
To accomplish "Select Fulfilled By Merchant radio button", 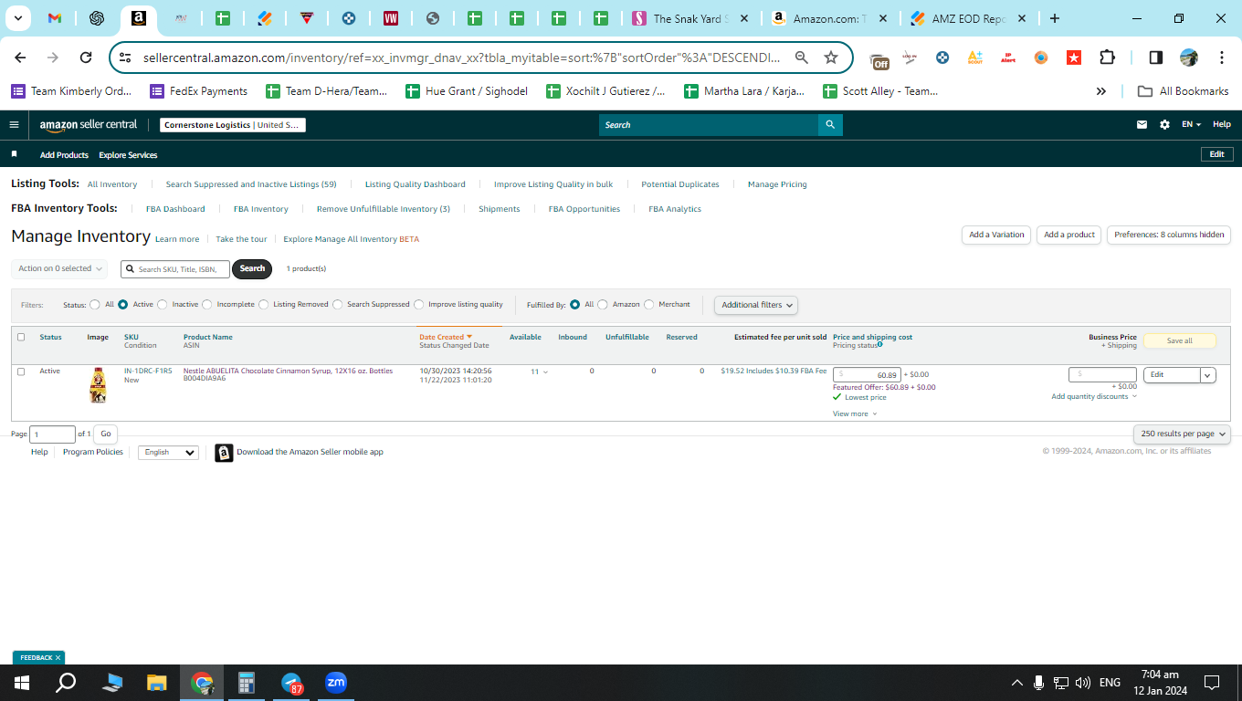I will click(x=649, y=305).
